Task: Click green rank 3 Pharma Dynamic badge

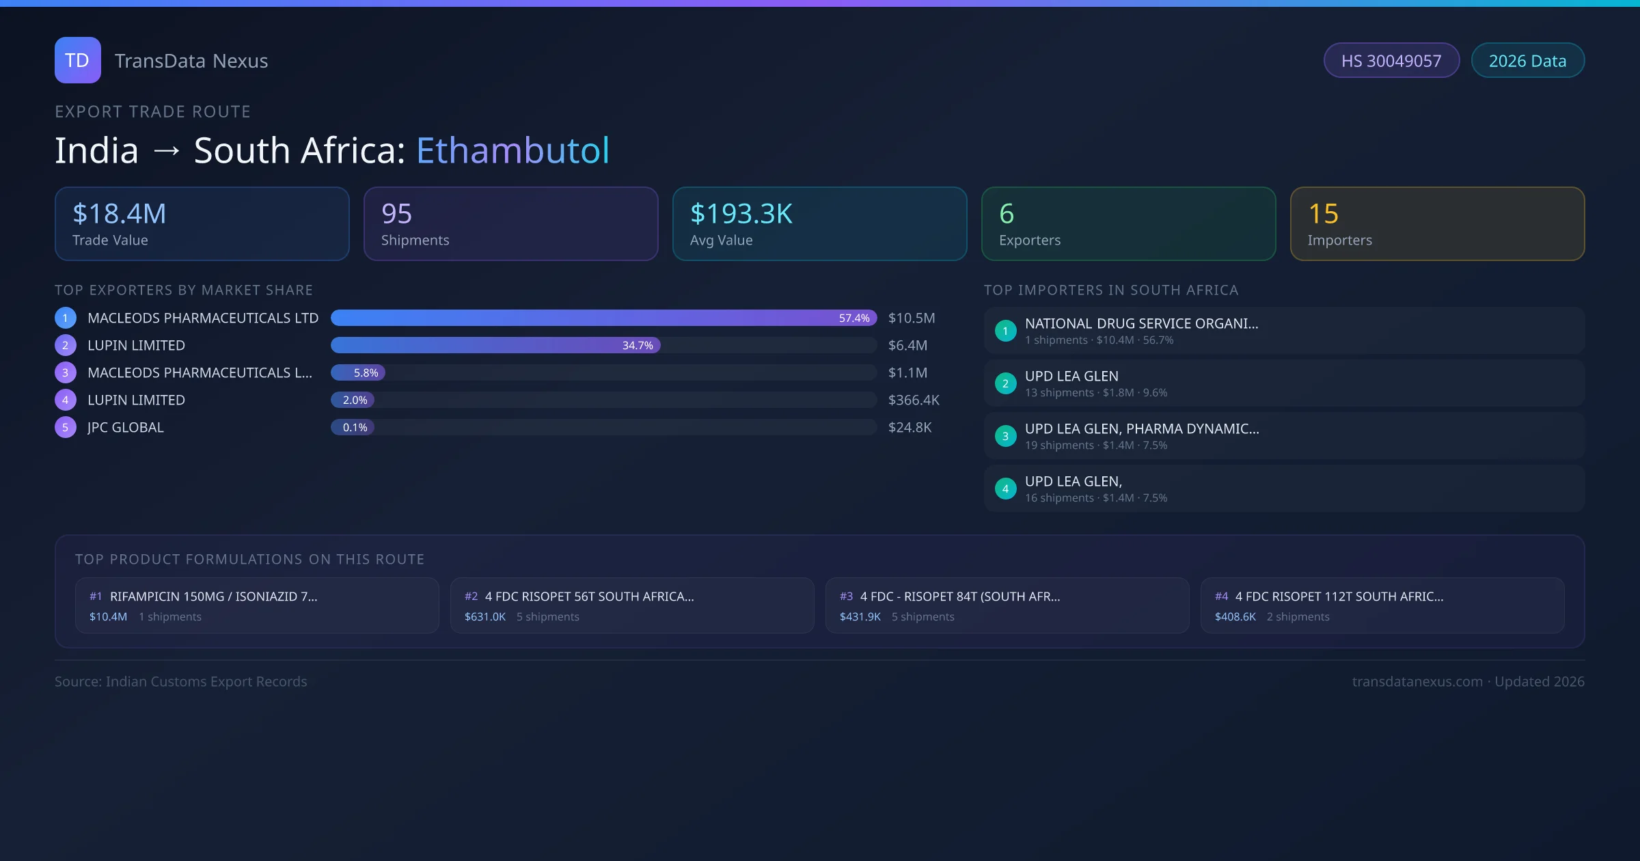Action: click(x=1005, y=436)
